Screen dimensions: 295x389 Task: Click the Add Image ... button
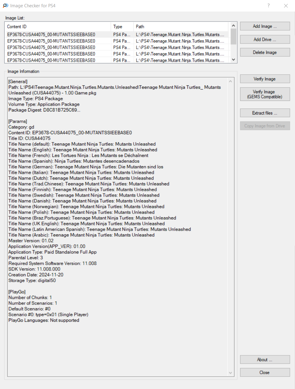tap(265, 26)
